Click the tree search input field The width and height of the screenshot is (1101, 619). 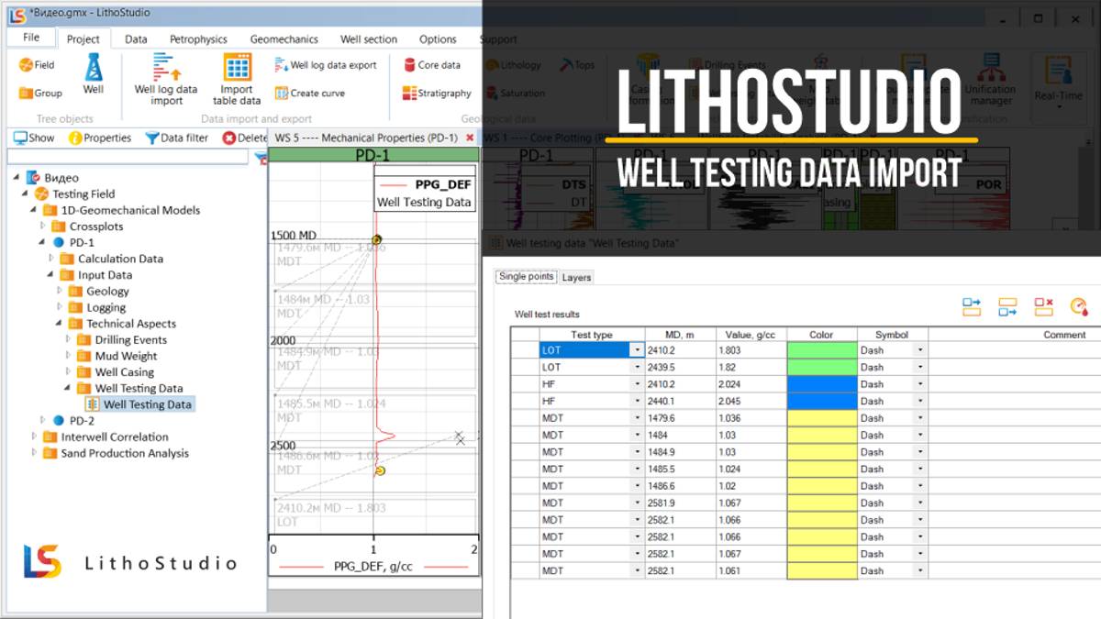[x=127, y=158]
